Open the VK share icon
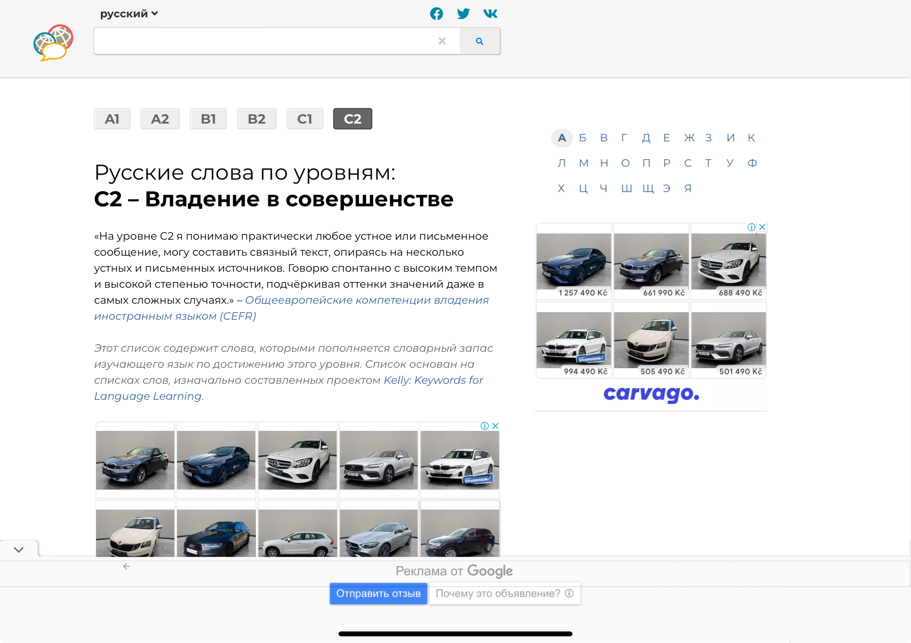The image size is (911, 643). point(490,14)
